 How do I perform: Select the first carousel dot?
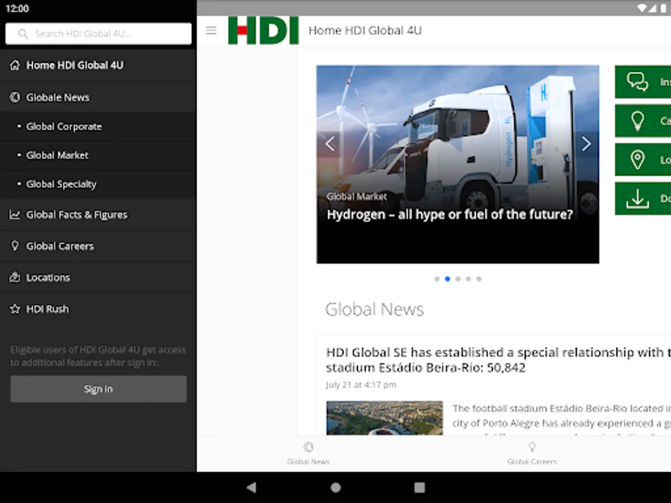(437, 279)
